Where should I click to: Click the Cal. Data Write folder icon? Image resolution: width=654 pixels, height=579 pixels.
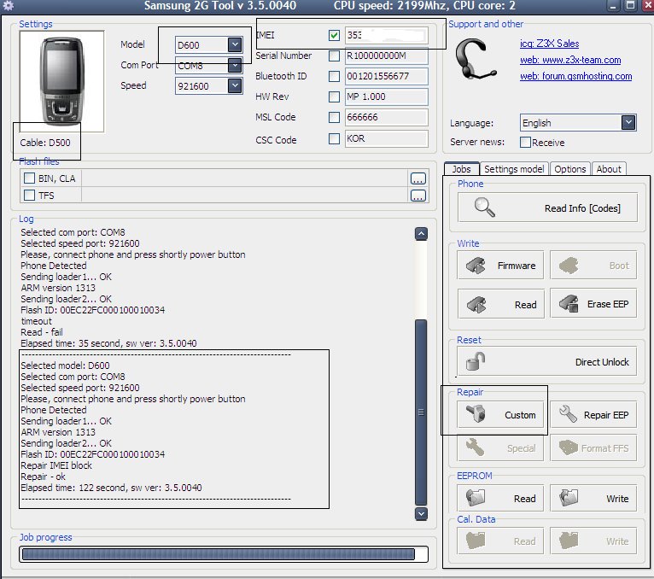[x=569, y=541]
